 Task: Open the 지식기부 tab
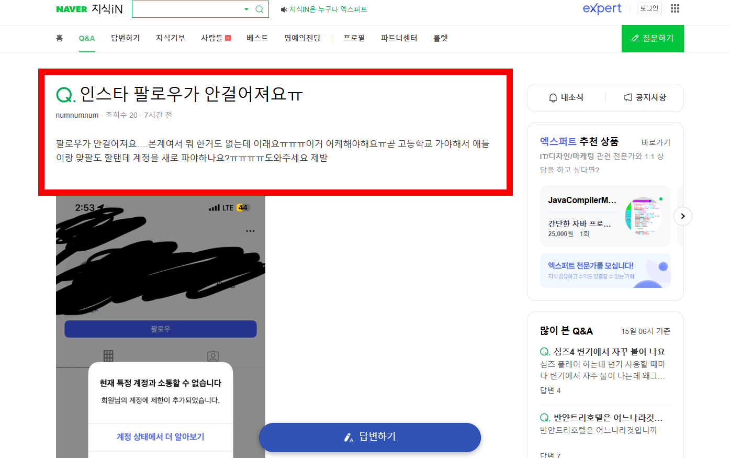171,38
